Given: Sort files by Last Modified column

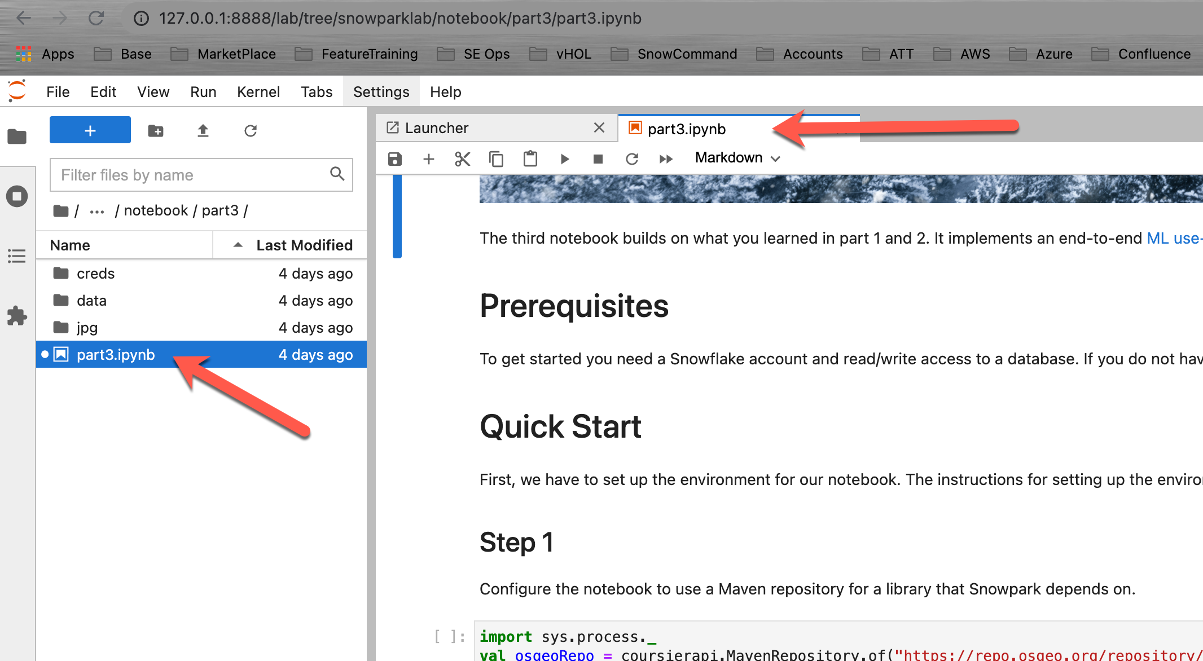Looking at the screenshot, I should (304, 245).
